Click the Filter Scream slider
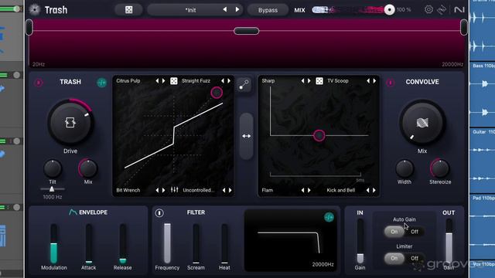Viewport: 495px width, 278px height. click(x=196, y=244)
